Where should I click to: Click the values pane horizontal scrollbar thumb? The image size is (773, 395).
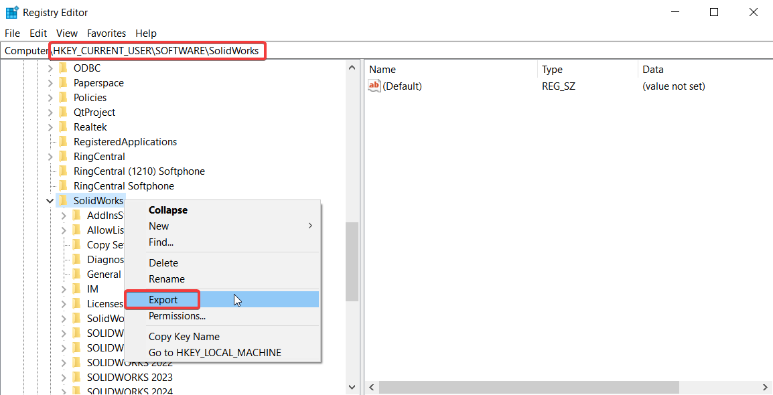pos(529,387)
